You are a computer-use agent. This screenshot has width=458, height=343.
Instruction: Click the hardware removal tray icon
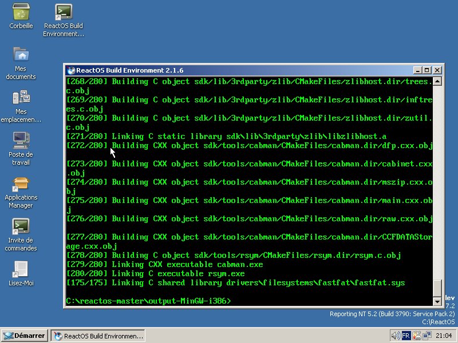pos(417,336)
